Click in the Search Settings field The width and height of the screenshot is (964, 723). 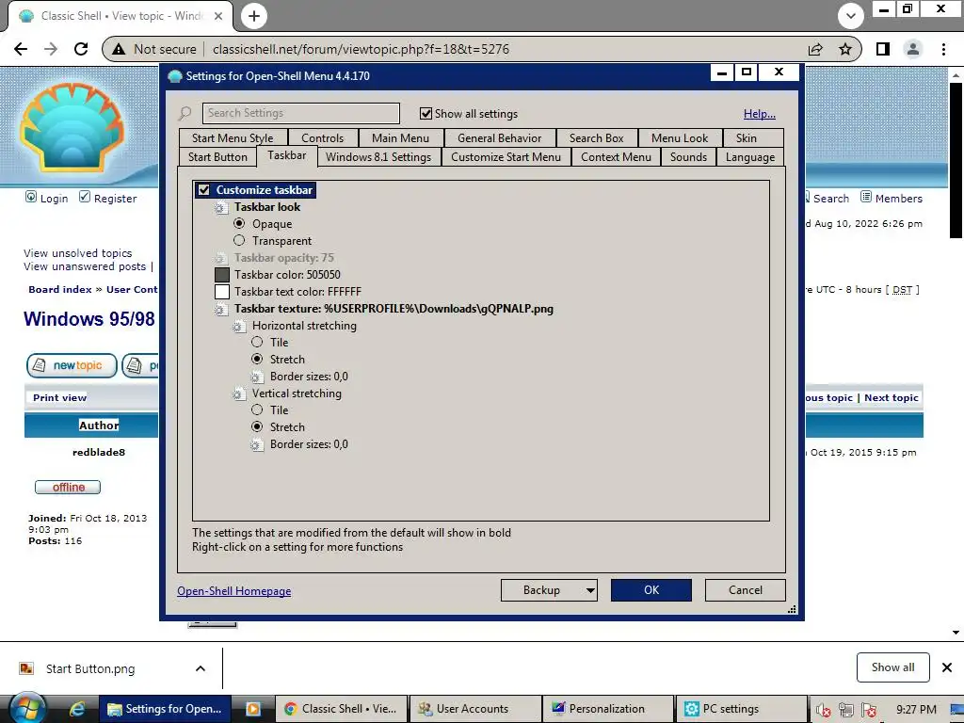click(x=301, y=113)
